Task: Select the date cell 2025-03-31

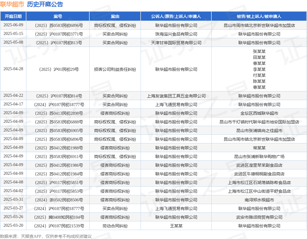Action: coord(13,199)
